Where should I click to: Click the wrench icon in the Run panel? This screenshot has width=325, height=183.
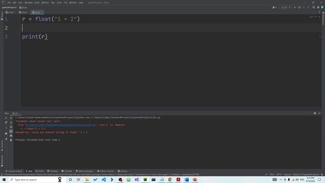6,123
